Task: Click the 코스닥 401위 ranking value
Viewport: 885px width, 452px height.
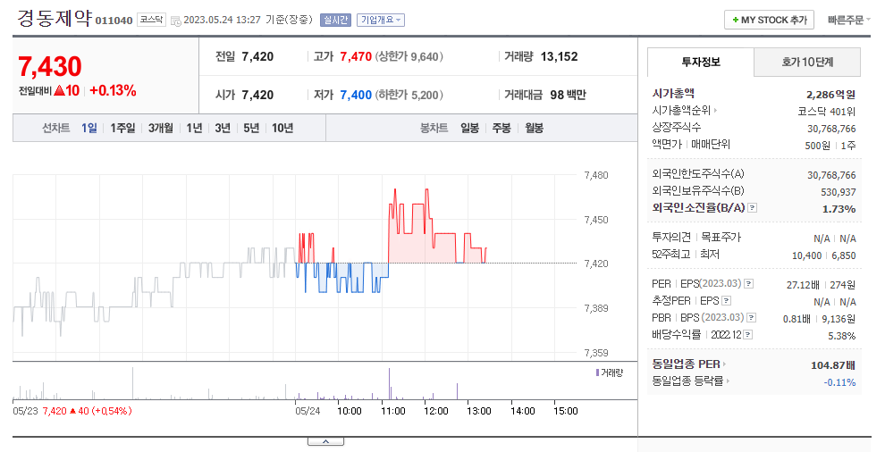Action: tap(826, 112)
